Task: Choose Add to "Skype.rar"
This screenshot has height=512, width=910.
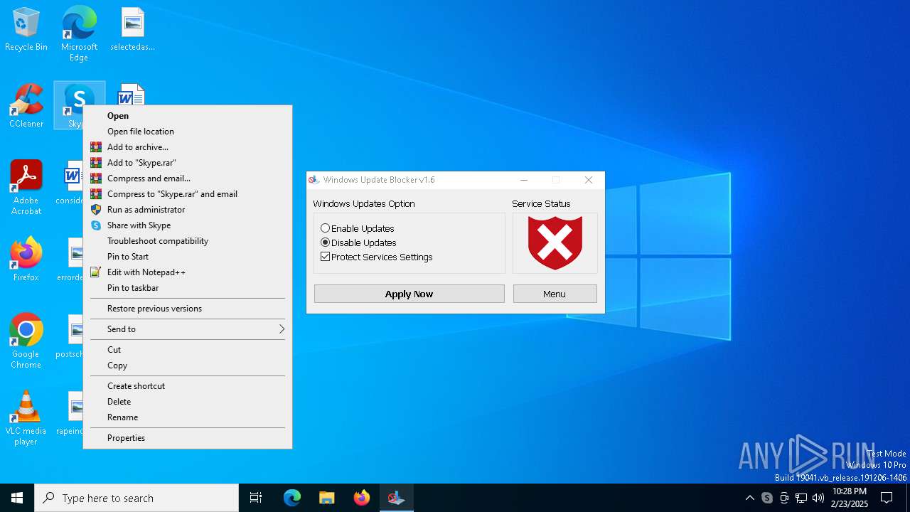Action: point(188,163)
